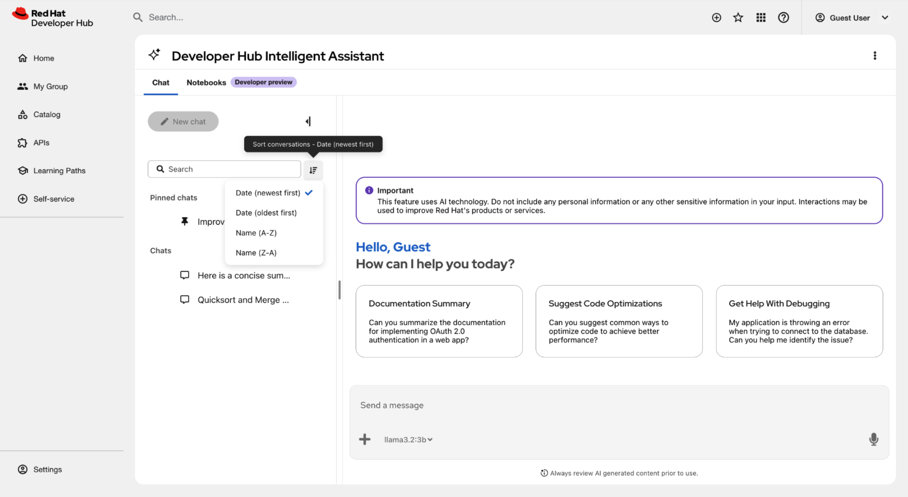Viewport: 908px width, 497px height.
Task: Click the star favorites icon in header
Action: click(x=738, y=17)
